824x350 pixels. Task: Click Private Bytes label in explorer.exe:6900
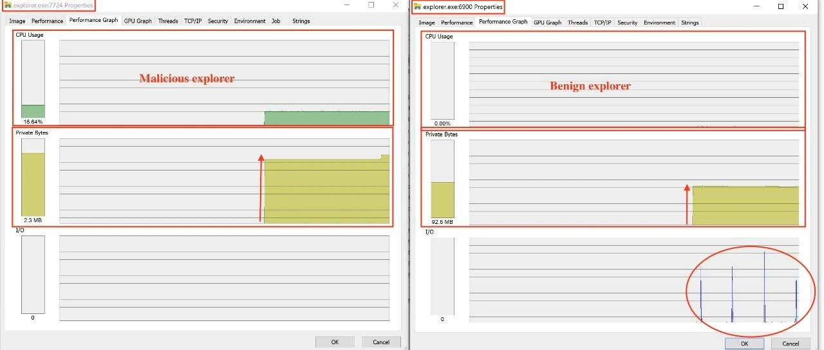coord(442,134)
